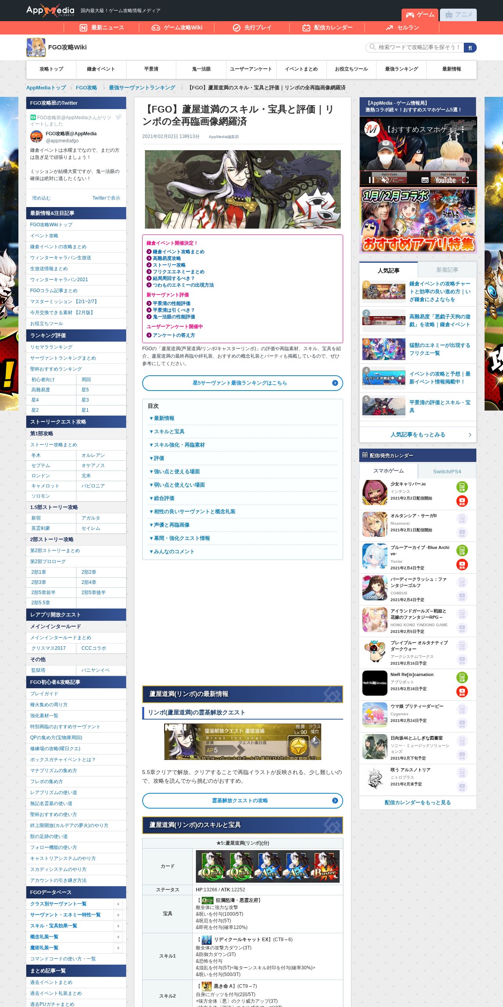The width and height of the screenshot is (503, 1007).
Task: Switch to ゲーム tab at top
Action: [x=420, y=15]
